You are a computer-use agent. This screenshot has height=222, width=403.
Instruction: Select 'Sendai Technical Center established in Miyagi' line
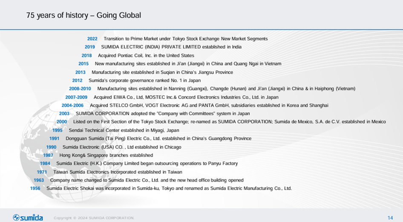pyautogui.click(x=124, y=130)
